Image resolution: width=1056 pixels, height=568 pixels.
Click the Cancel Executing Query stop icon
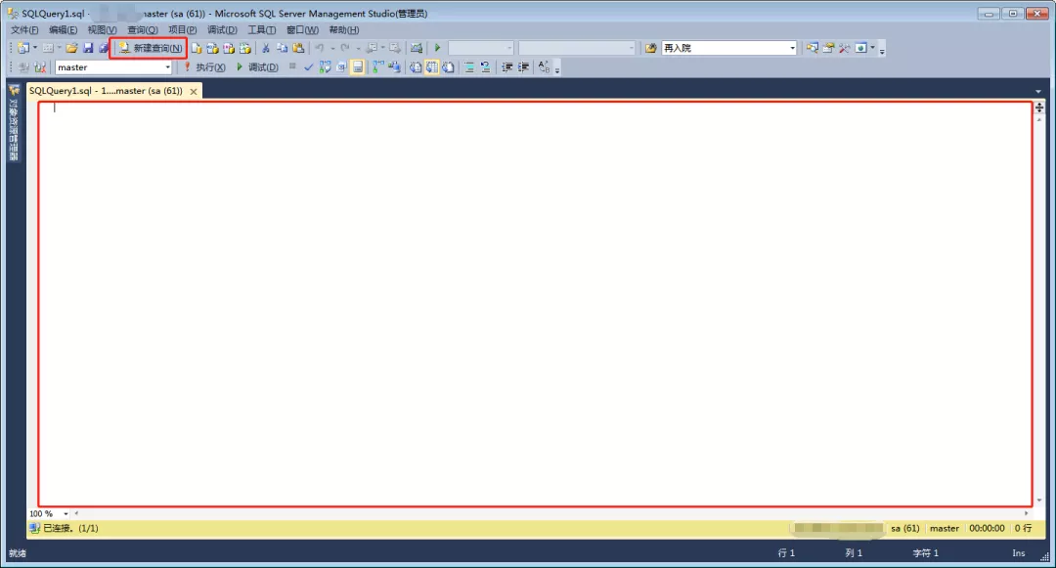[292, 66]
